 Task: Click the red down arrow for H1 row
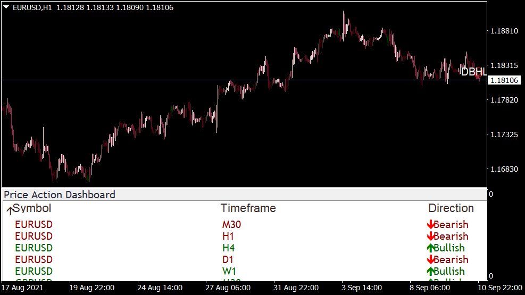click(431, 237)
